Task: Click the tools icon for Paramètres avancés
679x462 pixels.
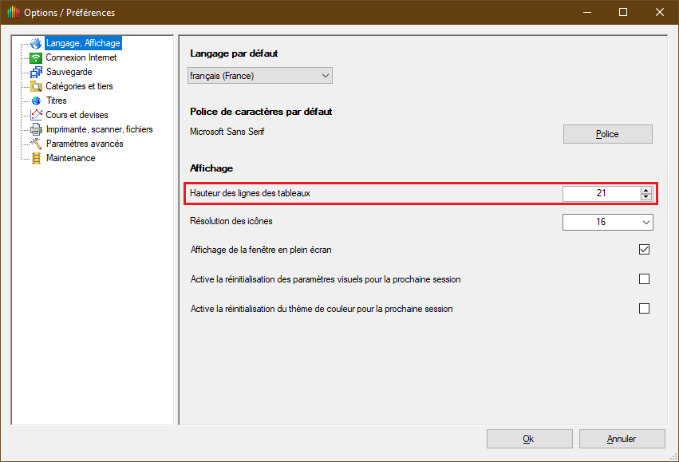Action: (x=36, y=144)
